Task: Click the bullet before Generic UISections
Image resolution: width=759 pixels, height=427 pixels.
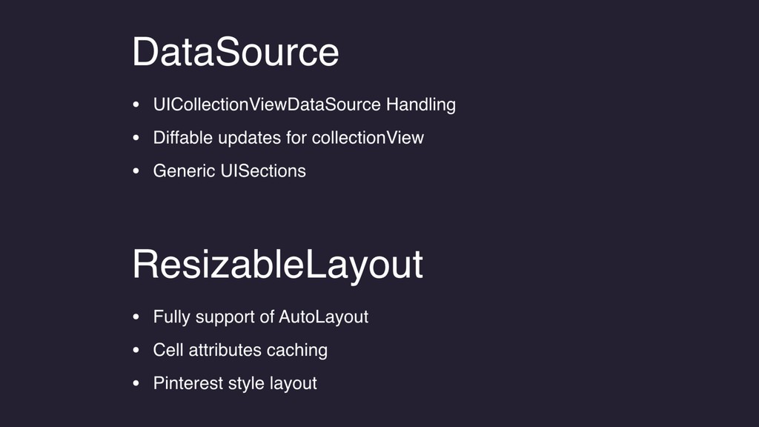Action: pos(136,171)
